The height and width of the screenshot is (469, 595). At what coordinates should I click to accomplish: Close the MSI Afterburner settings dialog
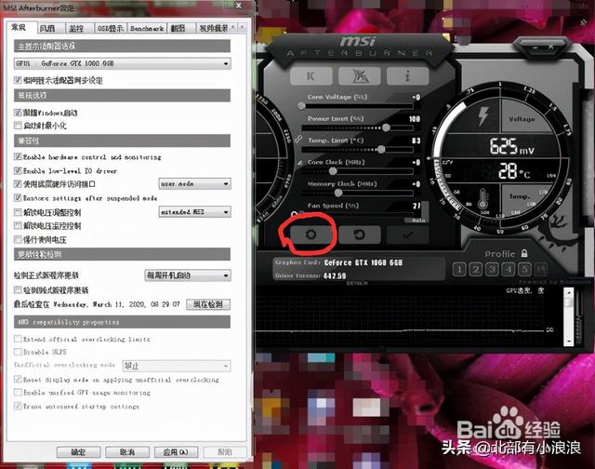[x=239, y=7]
